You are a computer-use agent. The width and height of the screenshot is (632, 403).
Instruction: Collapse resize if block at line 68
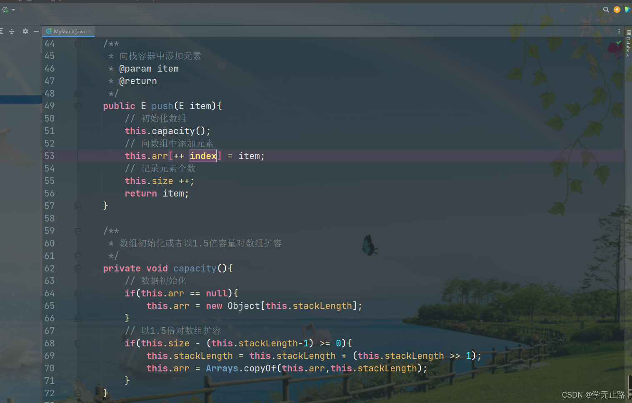77,343
